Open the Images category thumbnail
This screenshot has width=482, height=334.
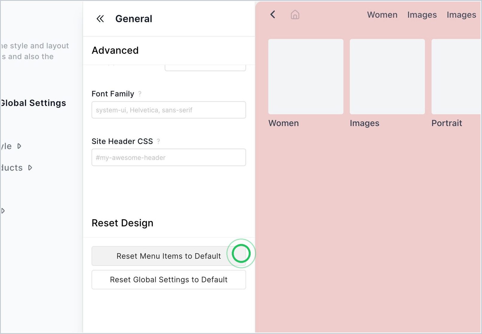click(387, 76)
